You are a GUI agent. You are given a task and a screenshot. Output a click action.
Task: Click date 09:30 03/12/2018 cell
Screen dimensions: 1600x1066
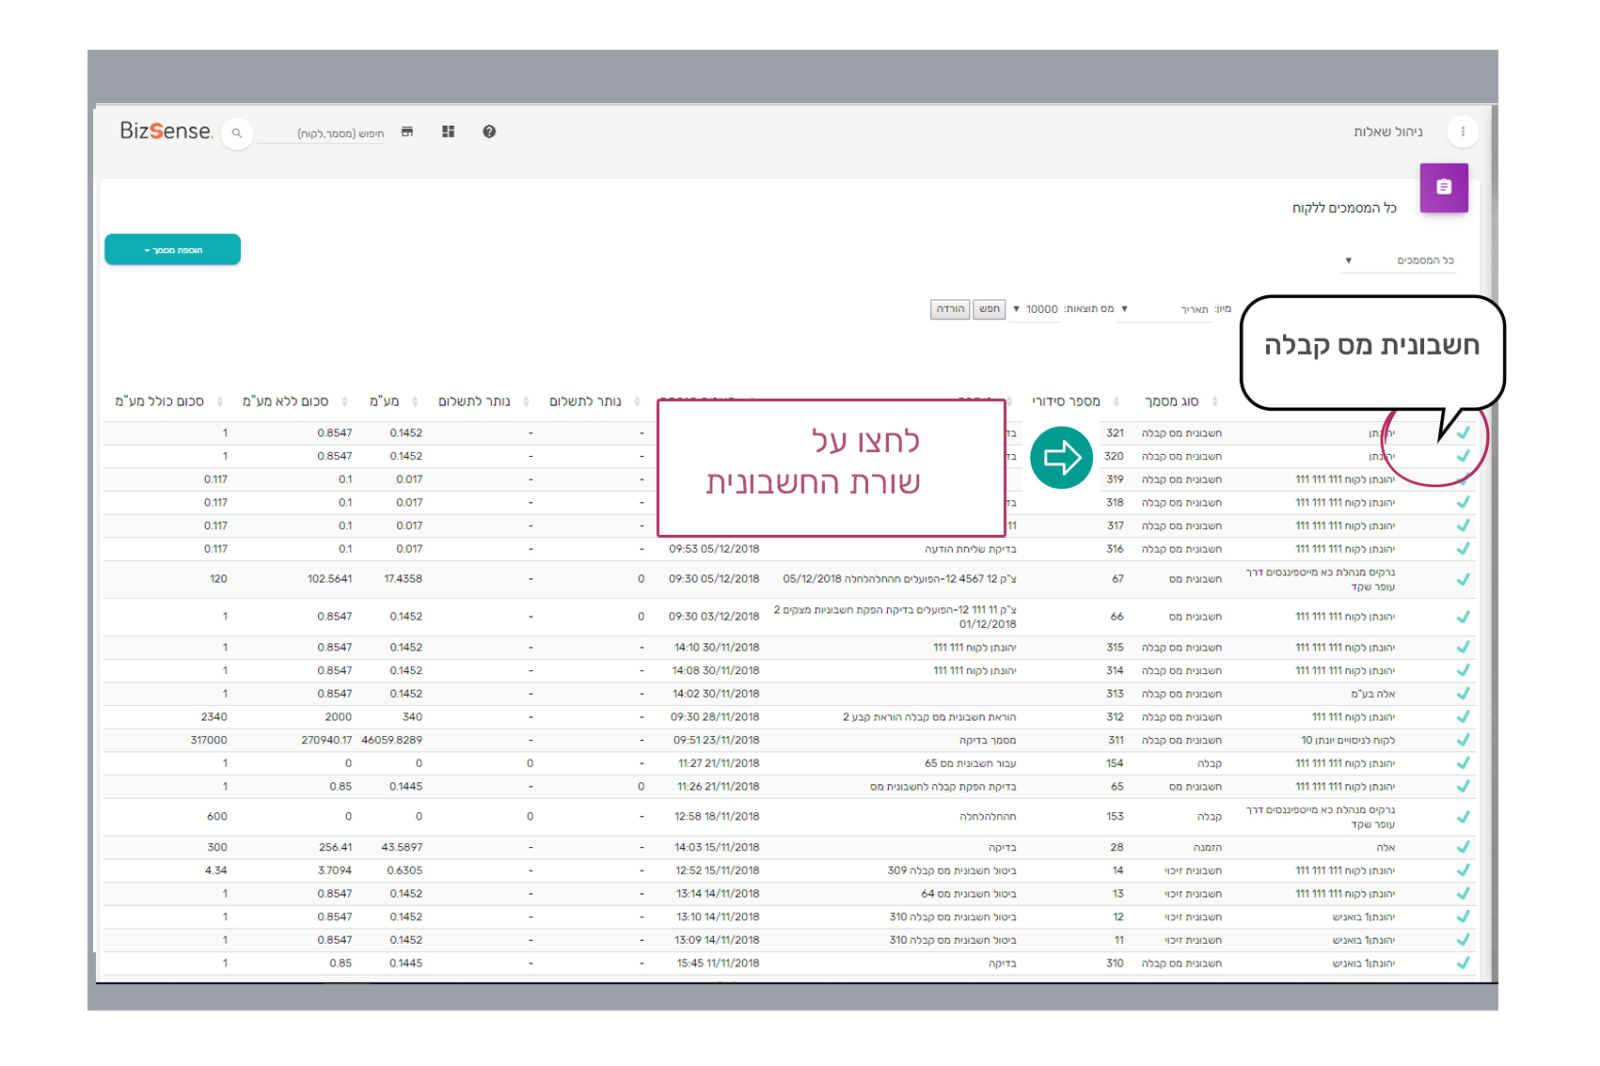(x=714, y=617)
